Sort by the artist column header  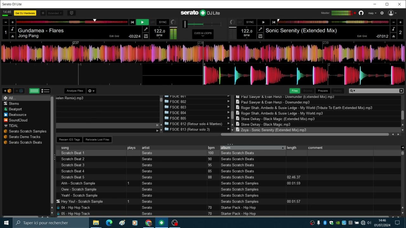pos(174,148)
